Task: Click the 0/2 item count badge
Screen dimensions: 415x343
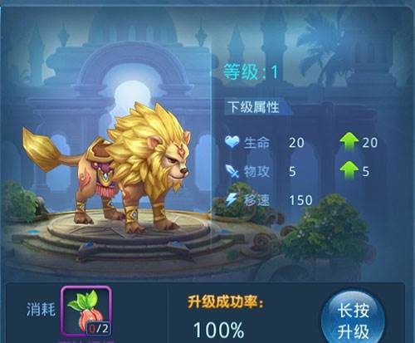Action: pyautogui.click(x=99, y=329)
